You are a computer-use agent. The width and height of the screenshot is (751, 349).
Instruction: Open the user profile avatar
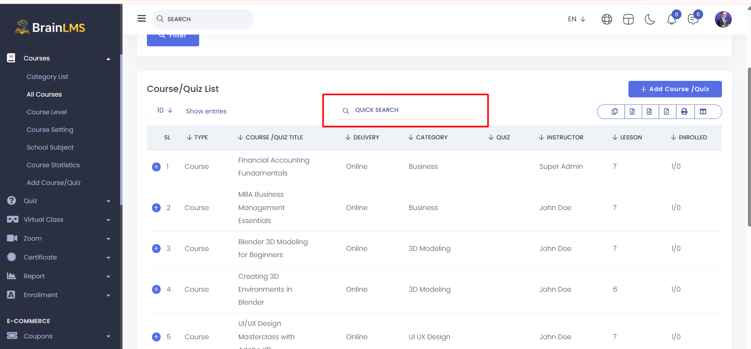pos(723,19)
